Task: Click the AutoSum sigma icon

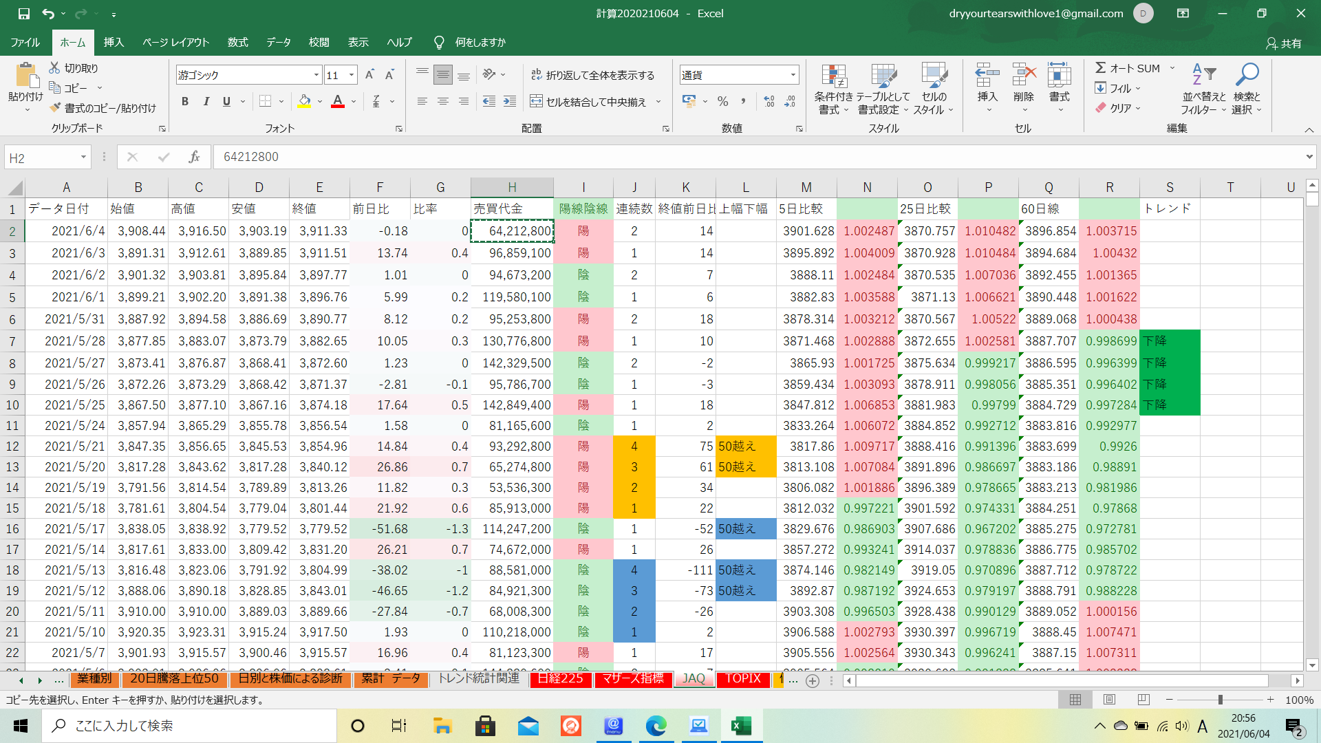Action: point(1101,68)
